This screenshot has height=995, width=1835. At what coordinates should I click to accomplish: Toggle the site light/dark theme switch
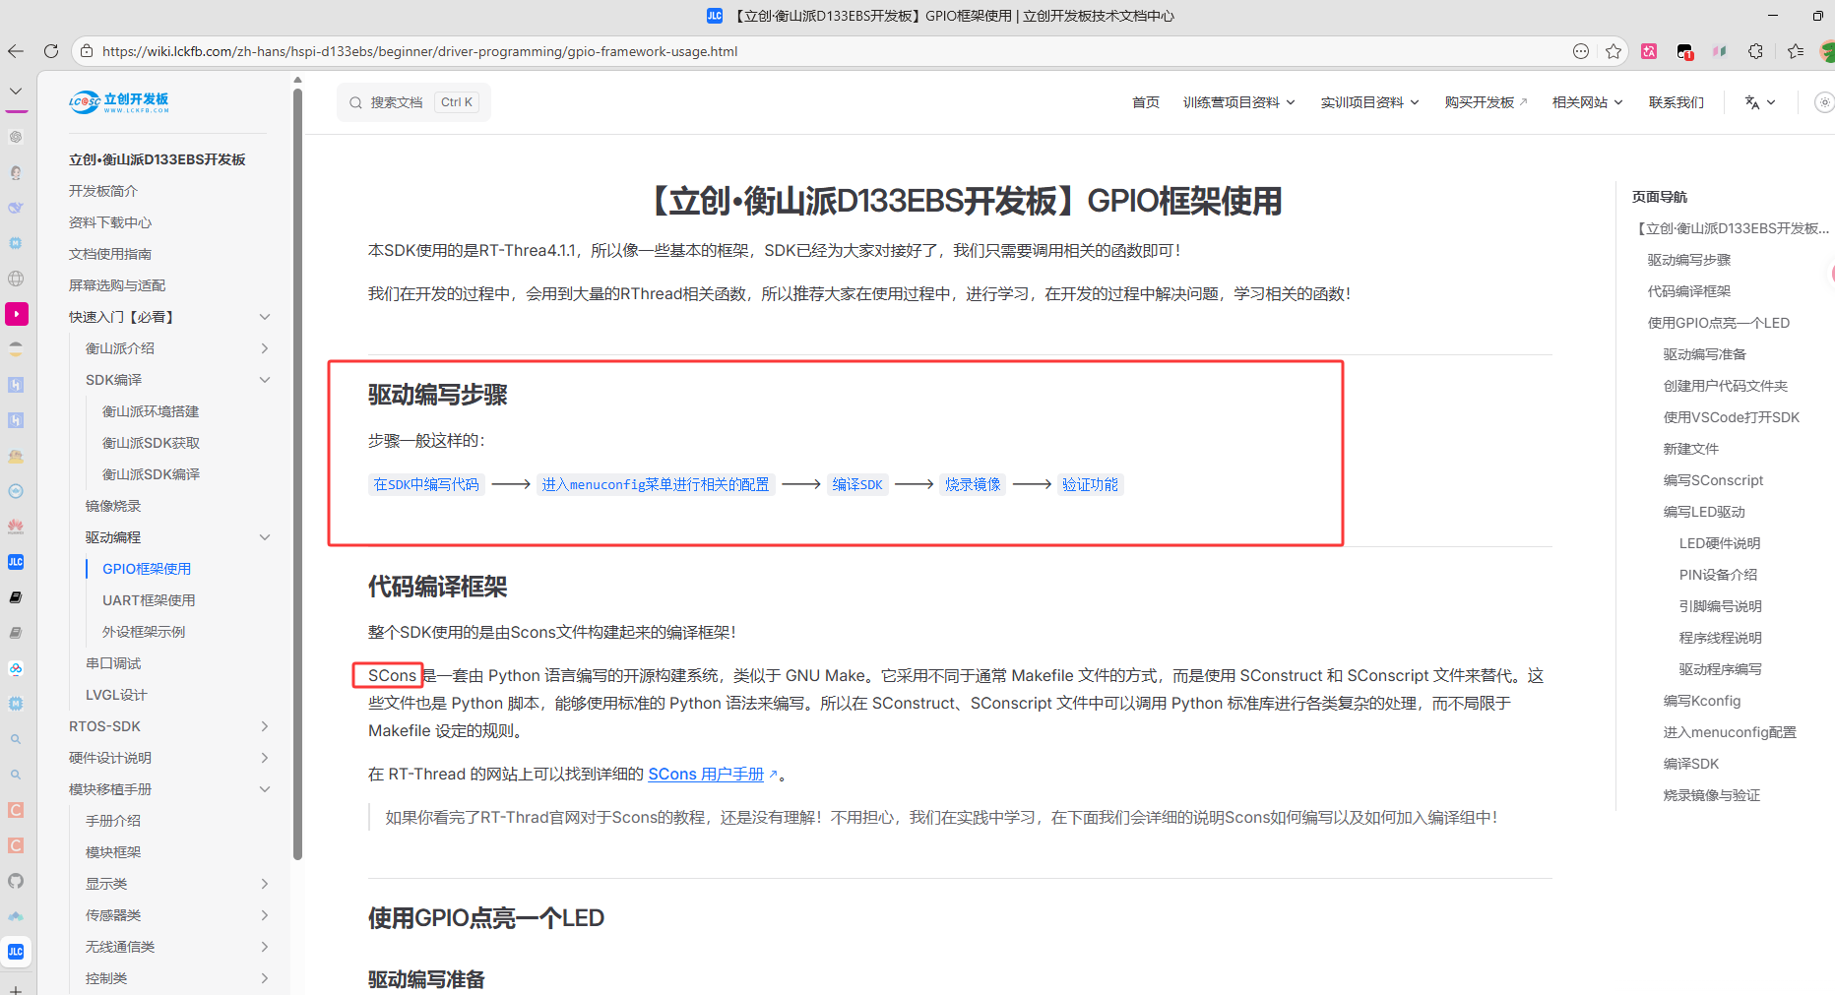(x=1824, y=102)
